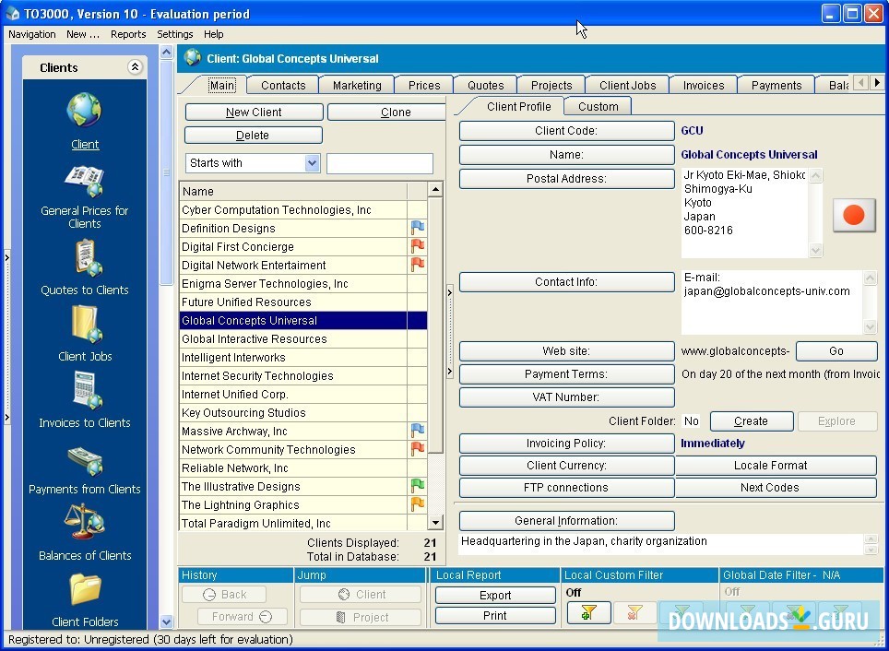Select Massive Archway, Inc in client list

(234, 431)
